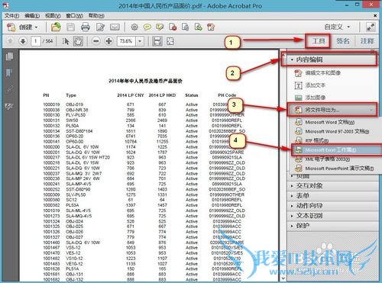This screenshot has width=382, height=283.
Task: Open the 编辑 (Edit) menu
Action: 32,16
